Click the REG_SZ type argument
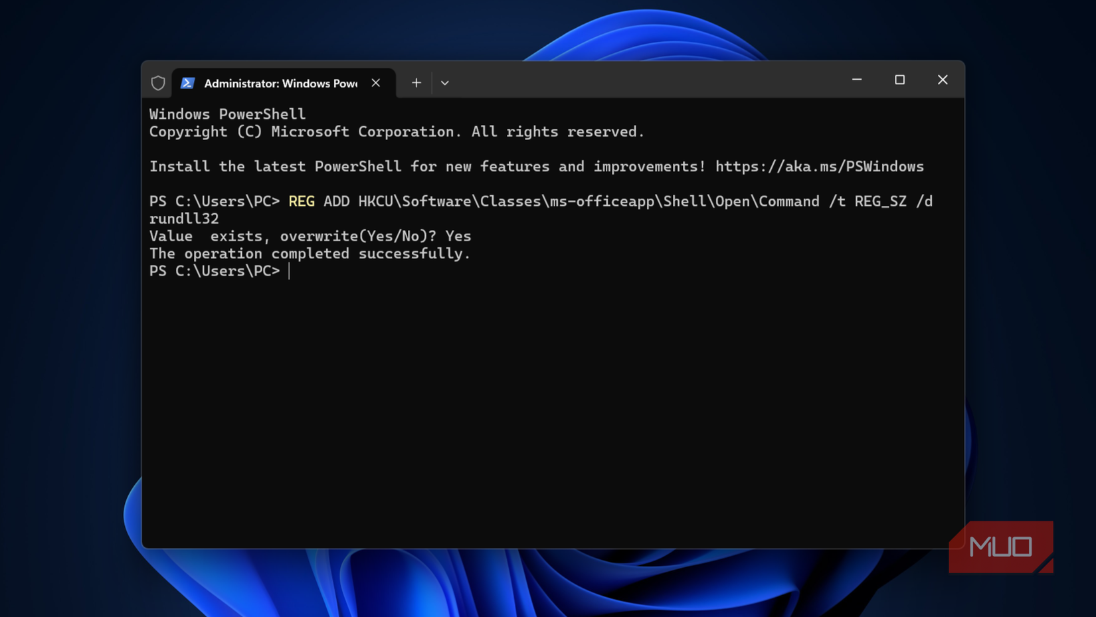 881,201
